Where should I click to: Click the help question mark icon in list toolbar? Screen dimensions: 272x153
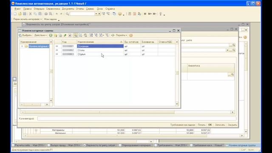tap(131, 35)
